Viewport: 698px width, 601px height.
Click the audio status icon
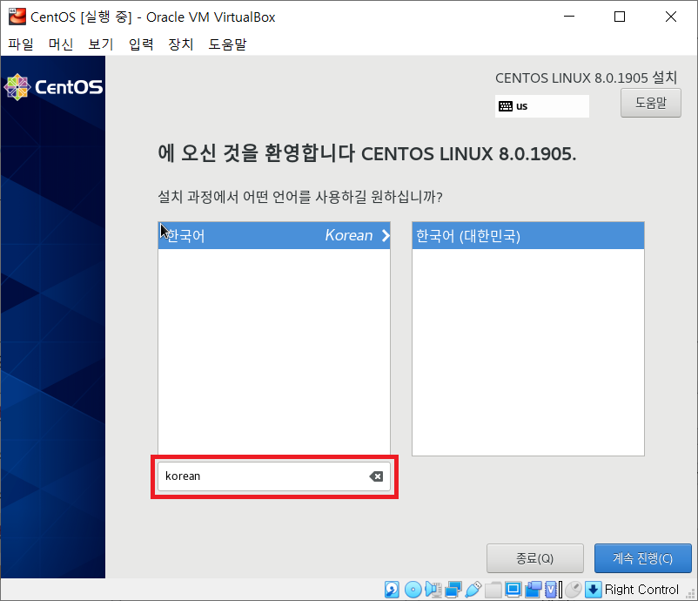[433, 590]
